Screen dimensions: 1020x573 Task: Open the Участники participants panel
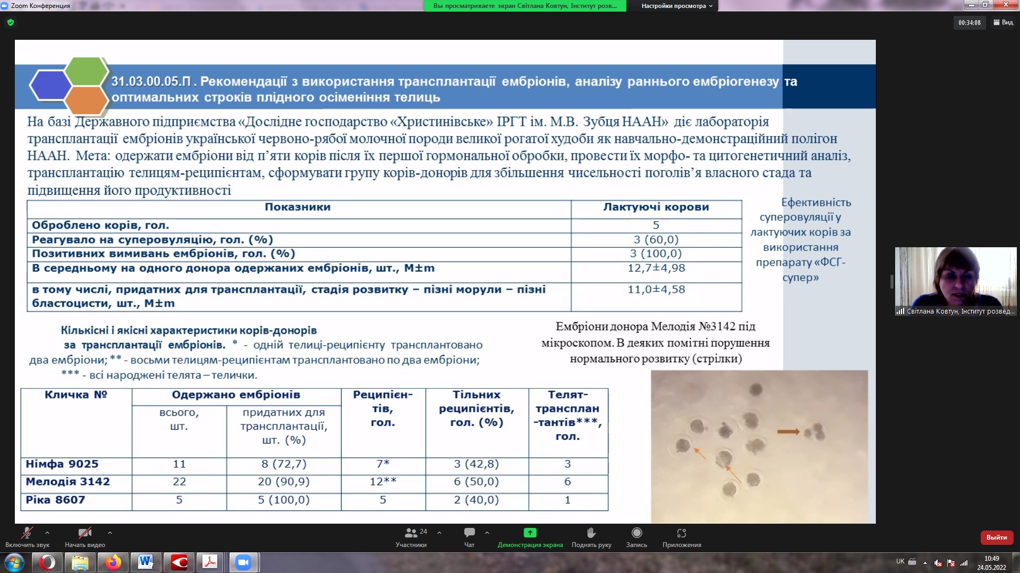[411, 537]
